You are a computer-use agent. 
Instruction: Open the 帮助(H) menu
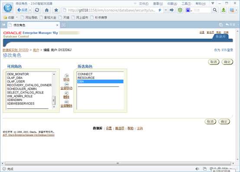pos(201,3)
